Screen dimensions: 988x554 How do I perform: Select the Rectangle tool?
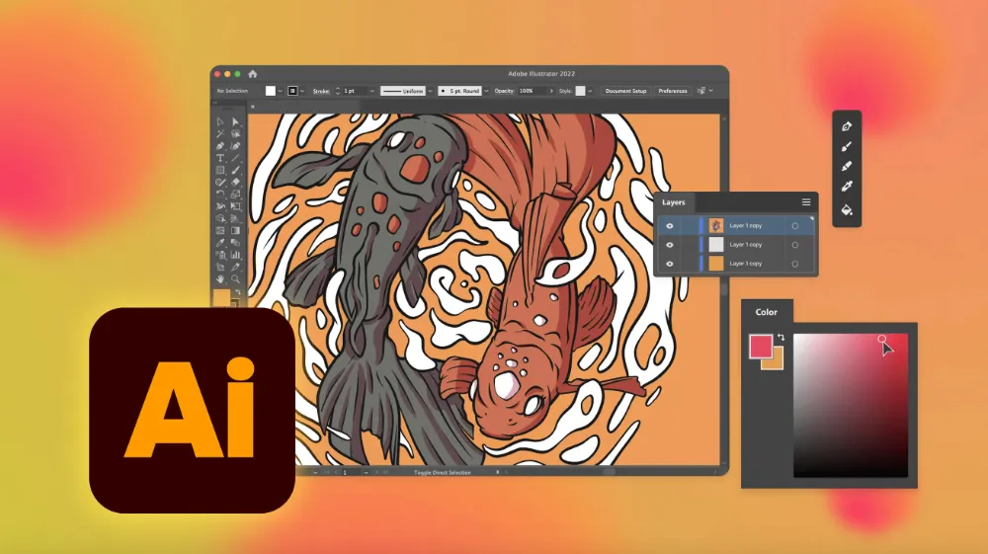click(220, 170)
